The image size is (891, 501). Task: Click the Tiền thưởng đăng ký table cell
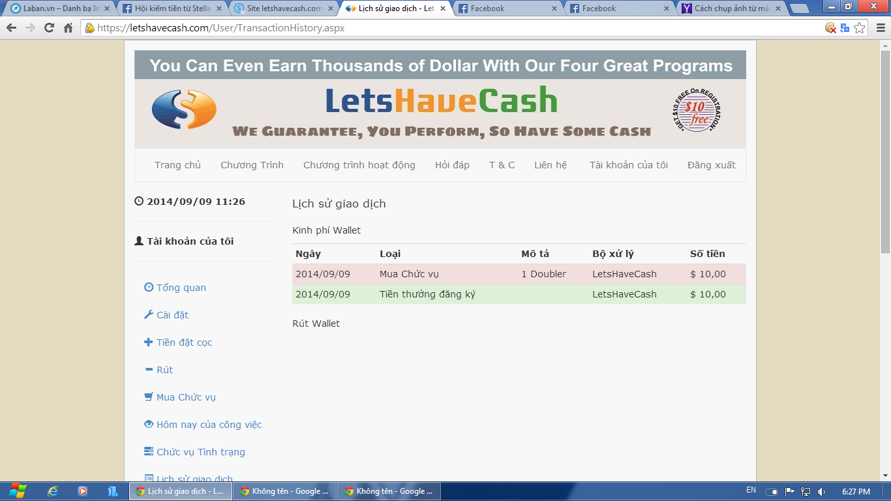[427, 294]
